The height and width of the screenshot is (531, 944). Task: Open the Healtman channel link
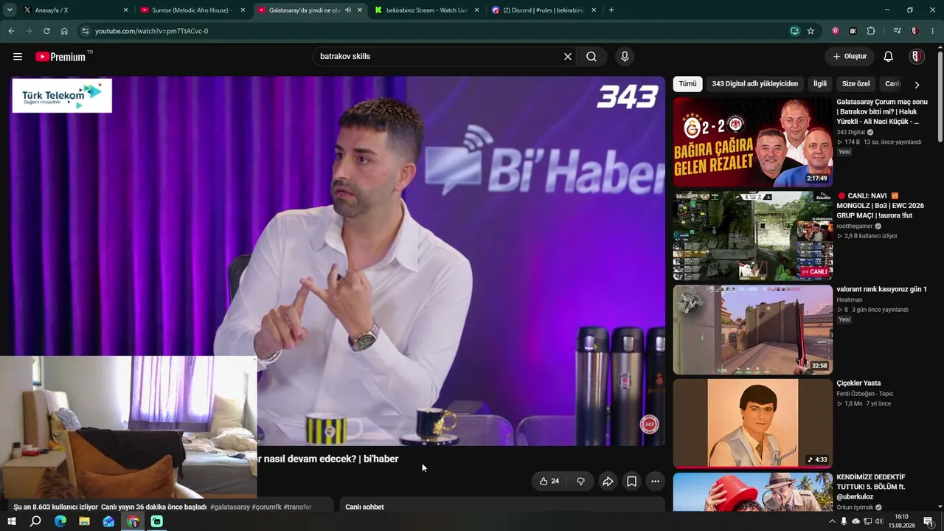pos(850,300)
